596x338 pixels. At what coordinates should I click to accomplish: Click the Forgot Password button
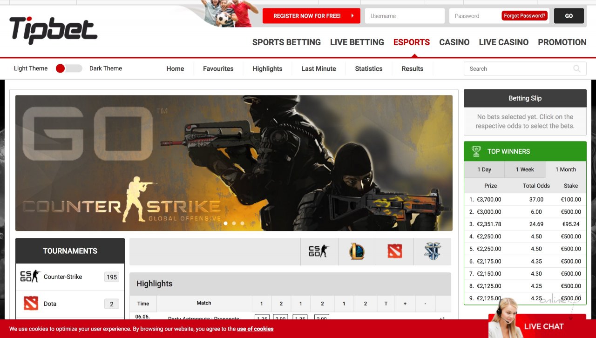point(524,16)
